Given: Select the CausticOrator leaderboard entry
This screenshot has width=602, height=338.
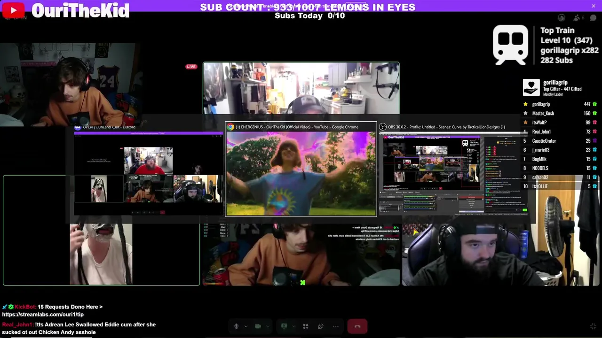Looking at the screenshot, I should pyautogui.click(x=560, y=141).
